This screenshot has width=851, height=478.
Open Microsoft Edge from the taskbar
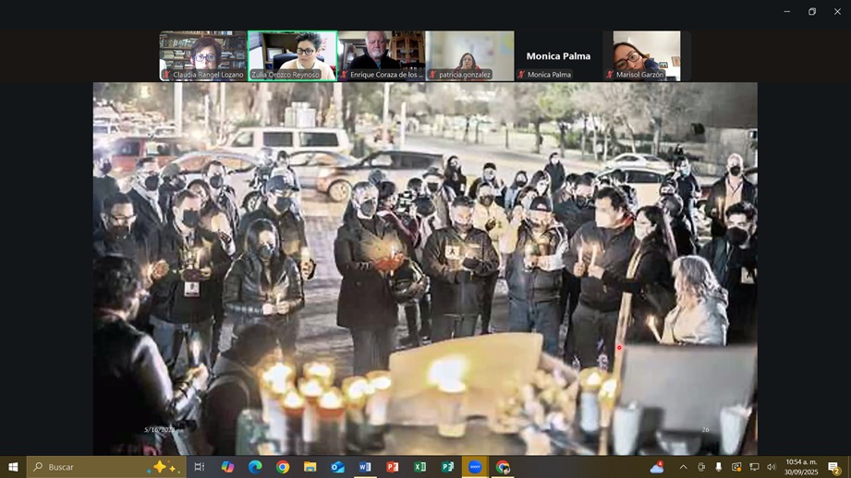[255, 467]
